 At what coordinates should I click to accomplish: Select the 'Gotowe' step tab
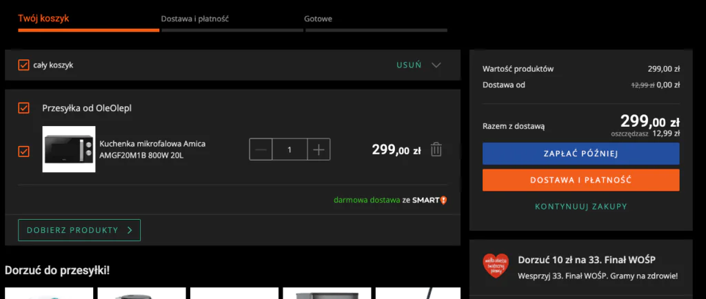click(x=318, y=19)
